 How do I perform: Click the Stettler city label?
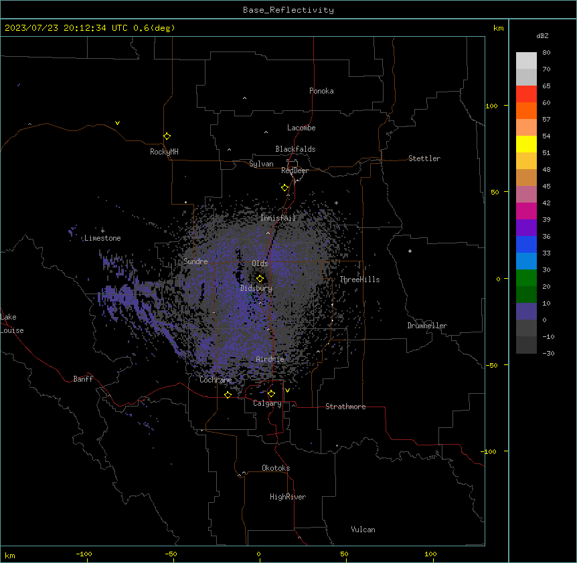point(424,158)
